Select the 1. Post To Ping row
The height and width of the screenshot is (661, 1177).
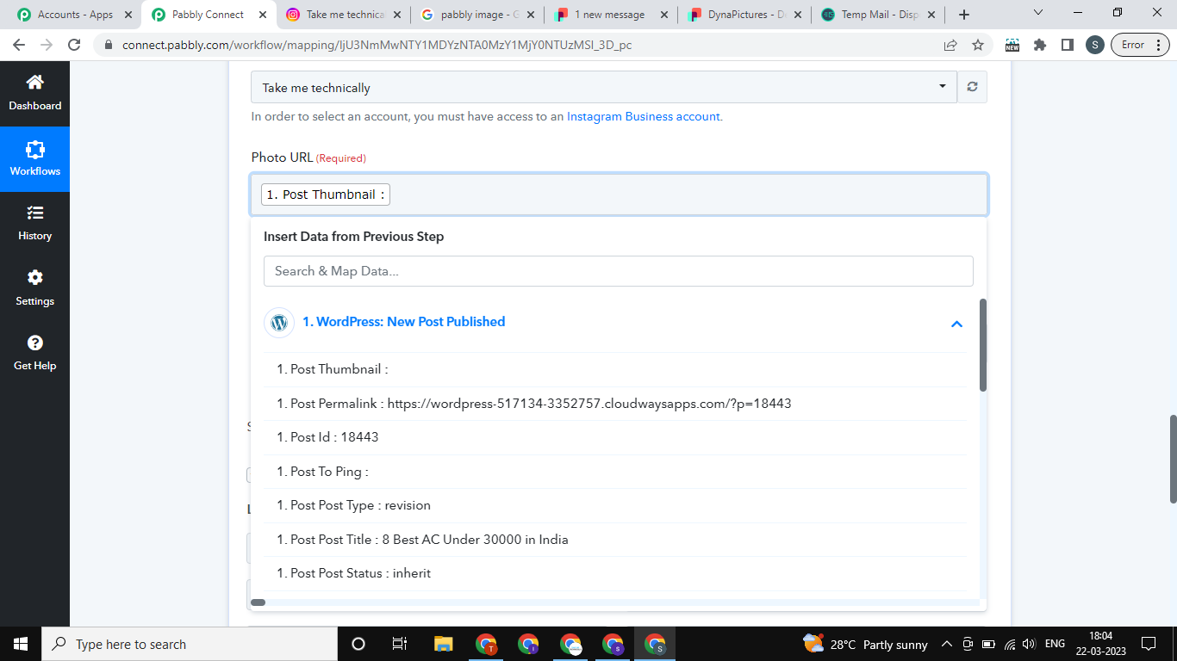615,472
